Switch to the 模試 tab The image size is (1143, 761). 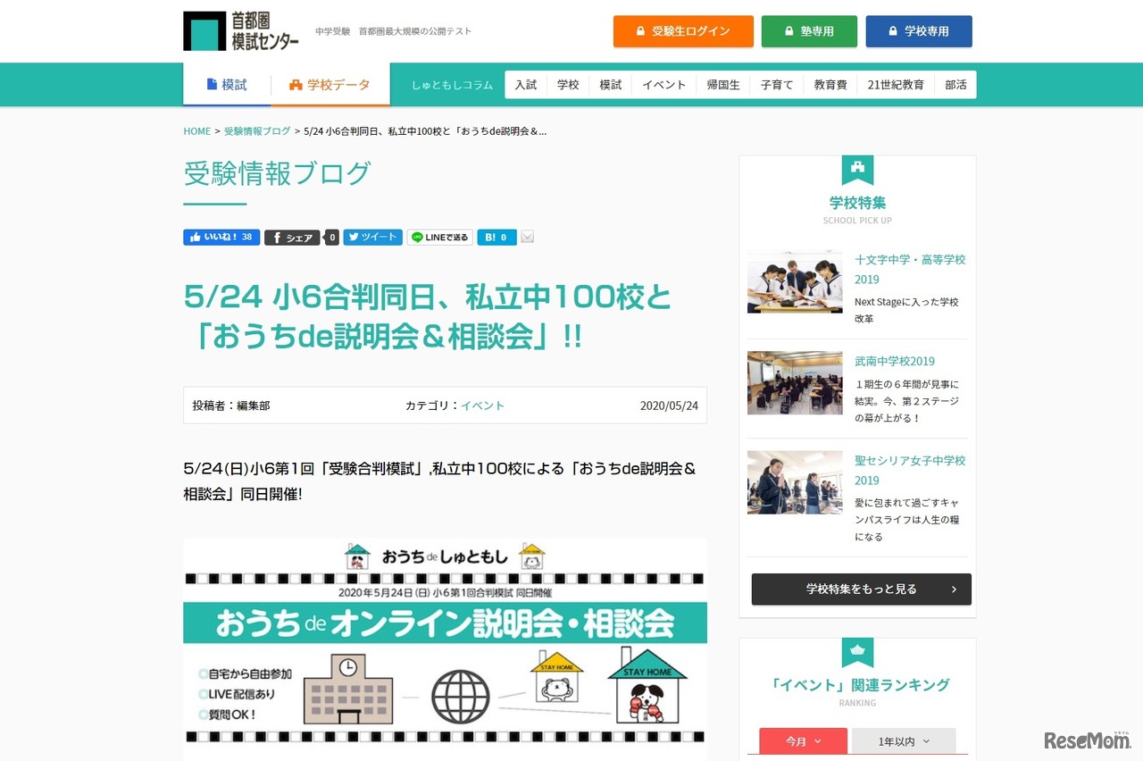pos(227,85)
